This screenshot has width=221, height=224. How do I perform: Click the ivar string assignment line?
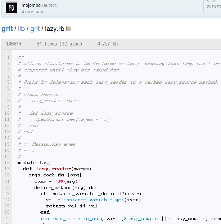(x=57, y=181)
